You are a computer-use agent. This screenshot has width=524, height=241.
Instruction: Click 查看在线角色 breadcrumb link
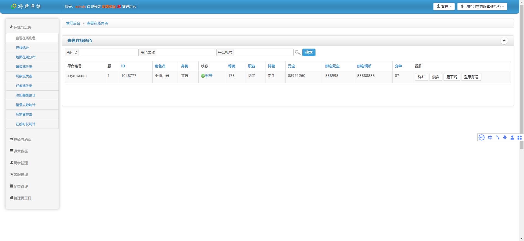pyautogui.click(x=97, y=23)
